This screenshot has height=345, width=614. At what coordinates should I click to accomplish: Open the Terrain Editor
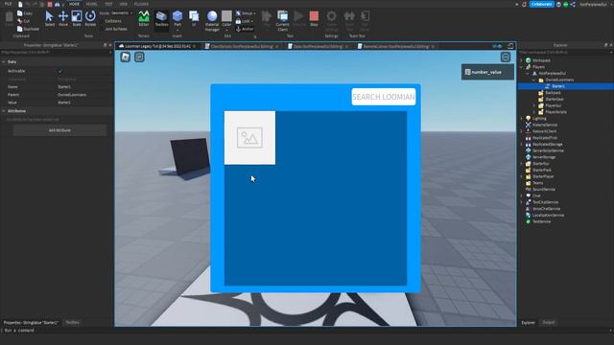click(x=144, y=18)
